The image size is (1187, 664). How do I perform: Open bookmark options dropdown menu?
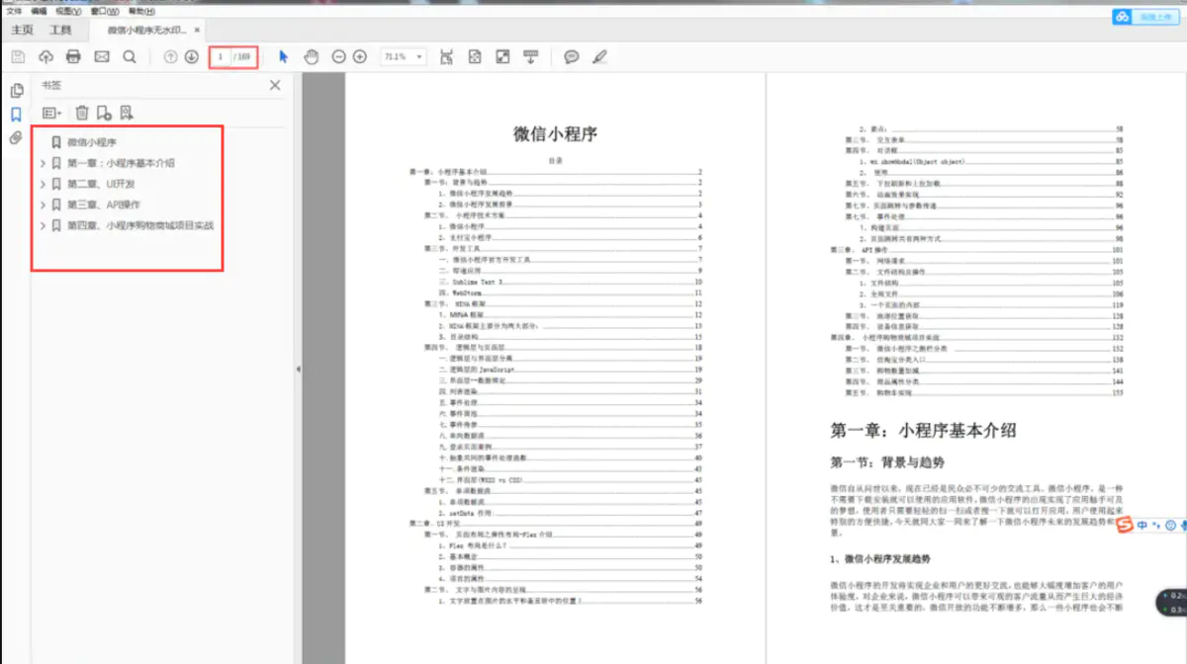[x=52, y=114]
